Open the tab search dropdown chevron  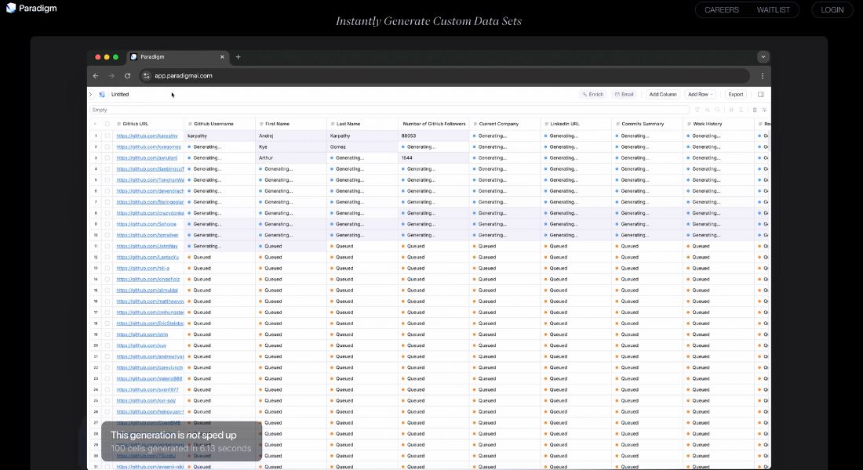coord(763,56)
